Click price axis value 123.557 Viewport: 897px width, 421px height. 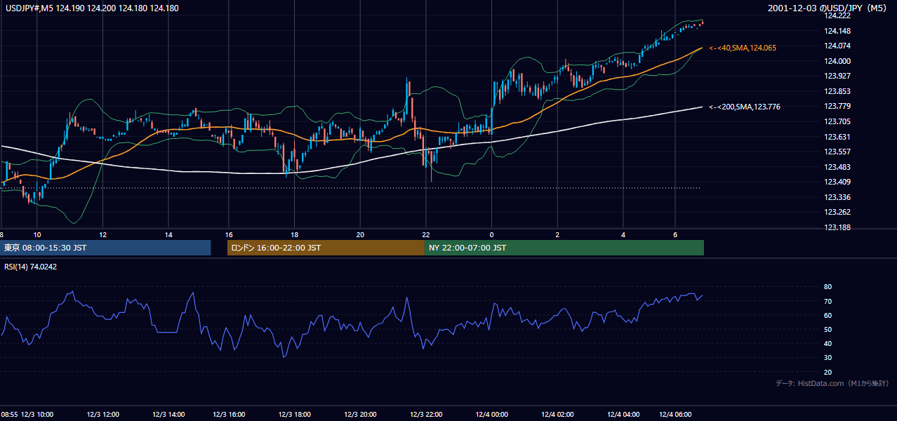[x=837, y=152]
